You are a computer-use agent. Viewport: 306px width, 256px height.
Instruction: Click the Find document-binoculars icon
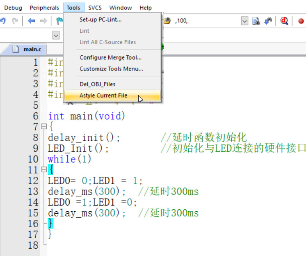coord(256,21)
